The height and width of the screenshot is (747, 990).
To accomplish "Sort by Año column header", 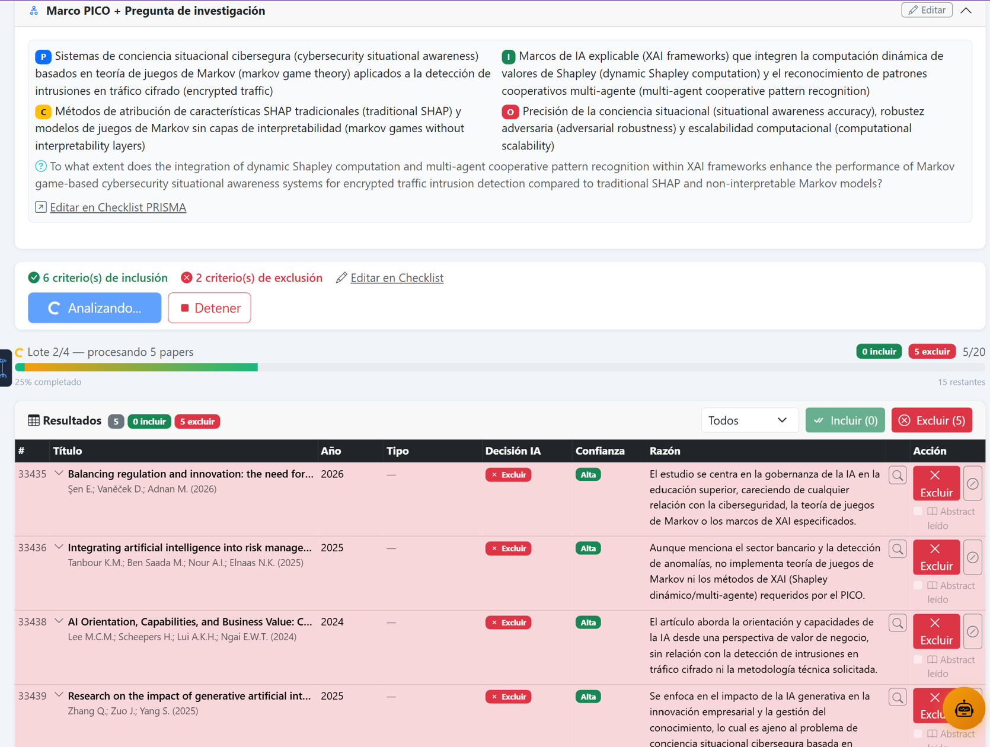I will tap(331, 451).
